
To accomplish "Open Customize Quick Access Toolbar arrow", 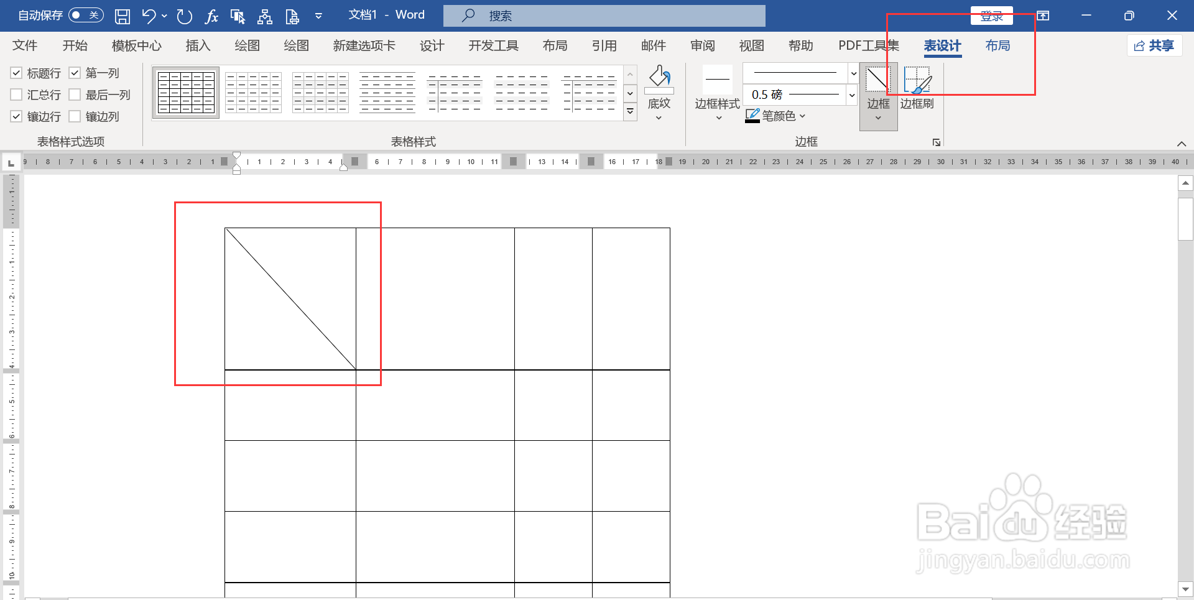I will (x=318, y=16).
